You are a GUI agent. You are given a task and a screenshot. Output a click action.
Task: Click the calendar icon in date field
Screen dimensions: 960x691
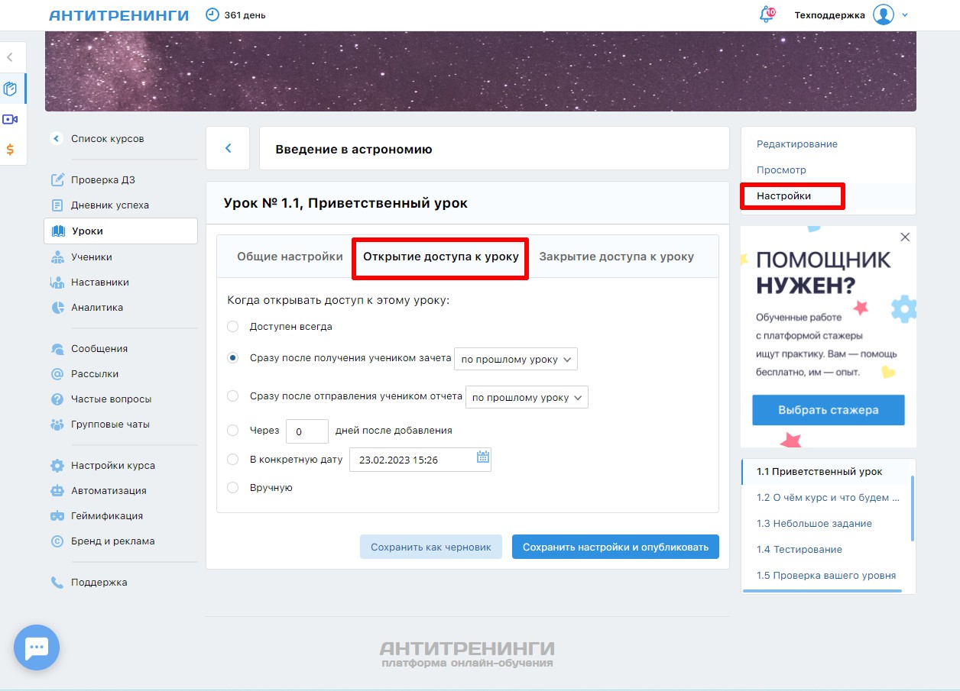[x=482, y=458]
